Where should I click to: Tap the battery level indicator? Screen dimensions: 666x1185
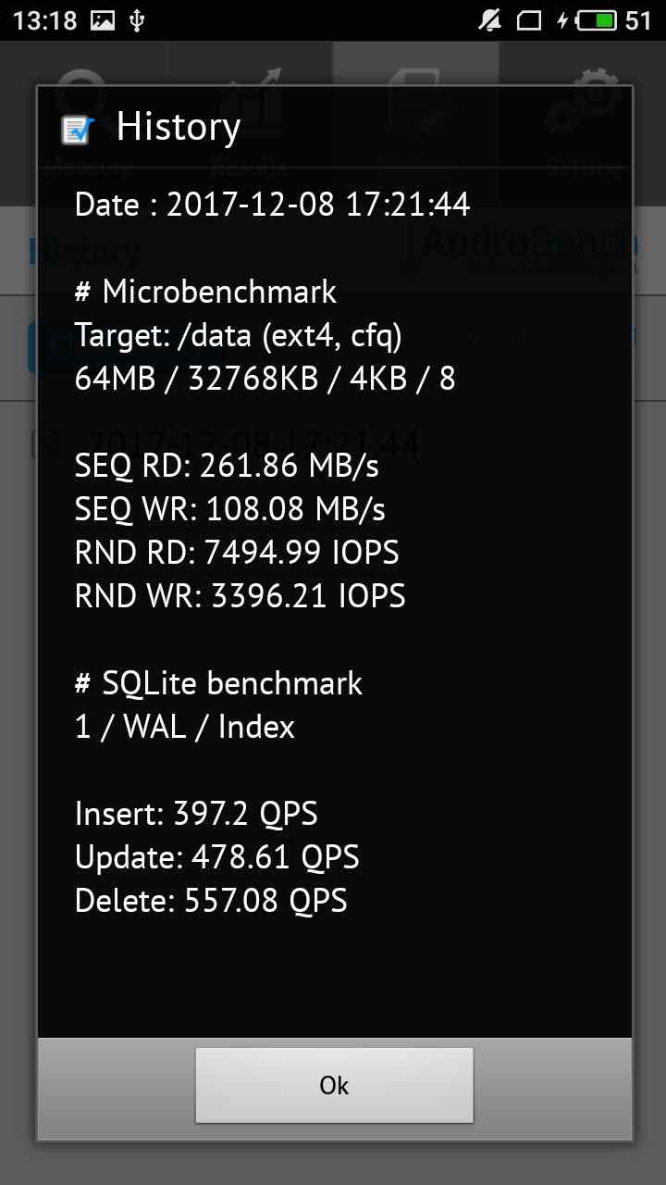(x=598, y=20)
